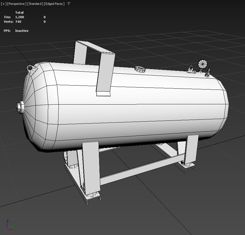
Task: Open the [+] general viewport menu
Action: click(x=4, y=4)
